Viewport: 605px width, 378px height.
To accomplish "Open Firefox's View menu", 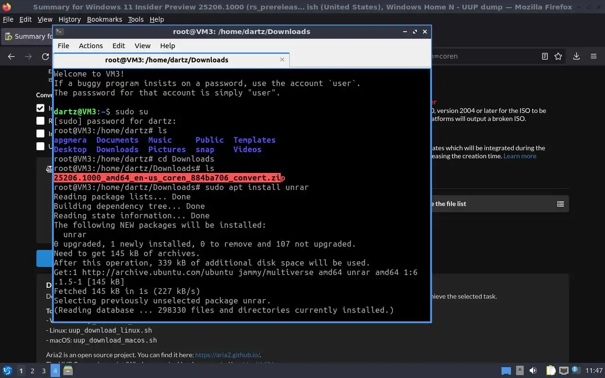I will 45,19.
